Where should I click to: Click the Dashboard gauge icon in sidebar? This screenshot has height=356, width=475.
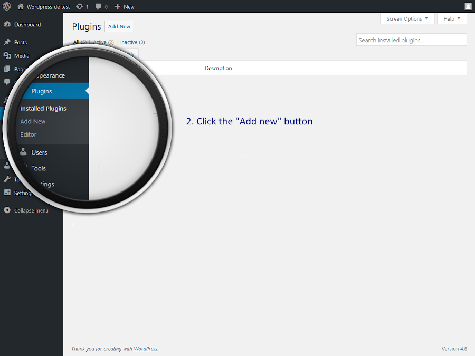7,25
